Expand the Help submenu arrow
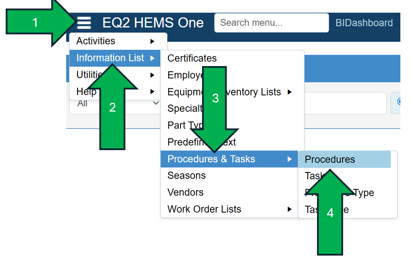This screenshot has width=410, height=263. pos(152,91)
